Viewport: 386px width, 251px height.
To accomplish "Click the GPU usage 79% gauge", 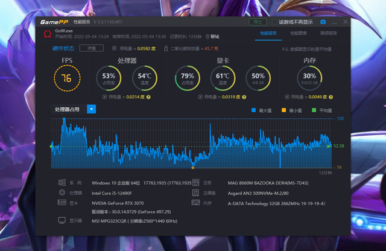I will [188, 78].
